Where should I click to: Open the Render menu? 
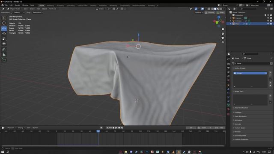[x=17, y=5]
